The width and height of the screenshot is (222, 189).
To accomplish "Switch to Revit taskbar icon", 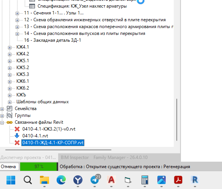I will point(195,180).
